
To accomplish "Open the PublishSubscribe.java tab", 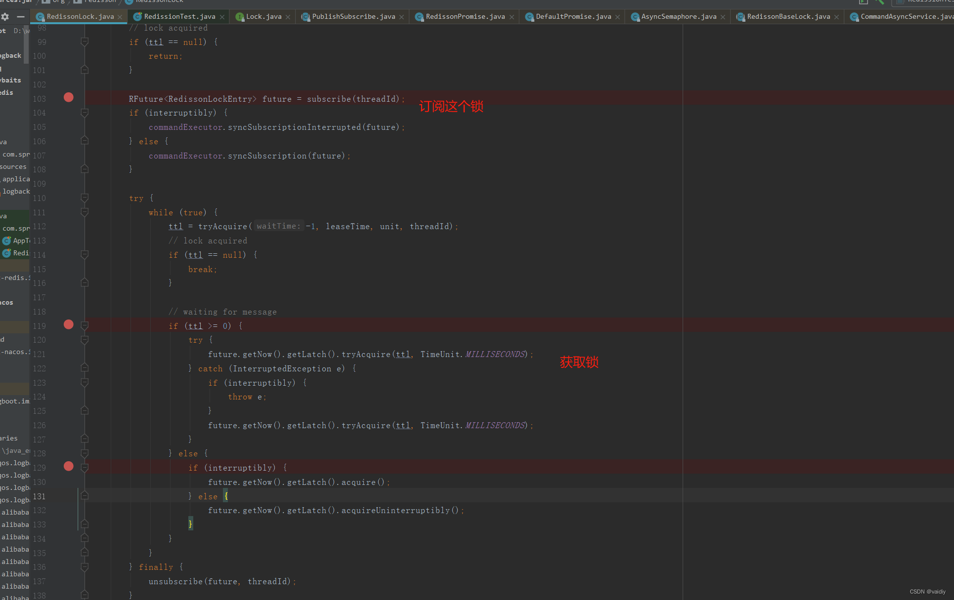I will (353, 17).
